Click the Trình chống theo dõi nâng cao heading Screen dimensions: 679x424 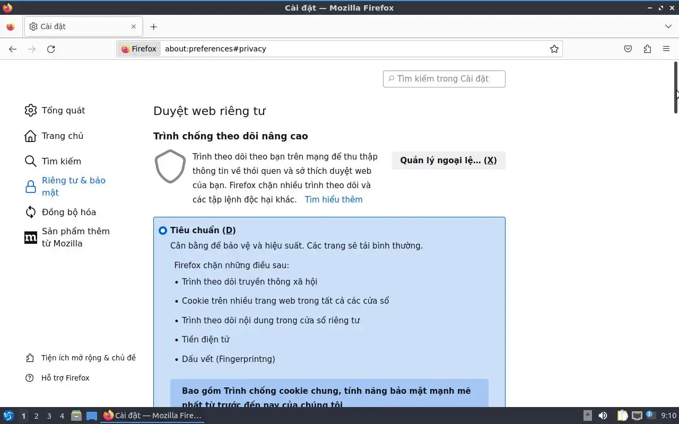[230, 136]
